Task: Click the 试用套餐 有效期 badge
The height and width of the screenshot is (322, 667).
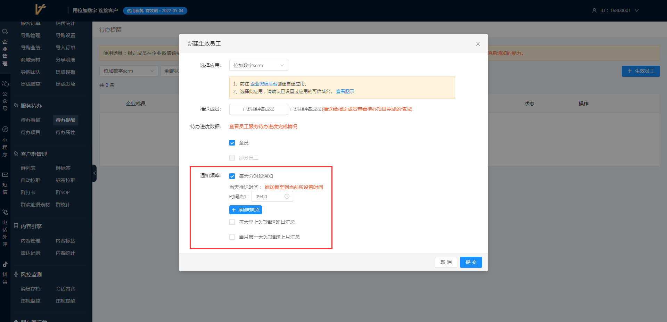Action: coord(155,11)
